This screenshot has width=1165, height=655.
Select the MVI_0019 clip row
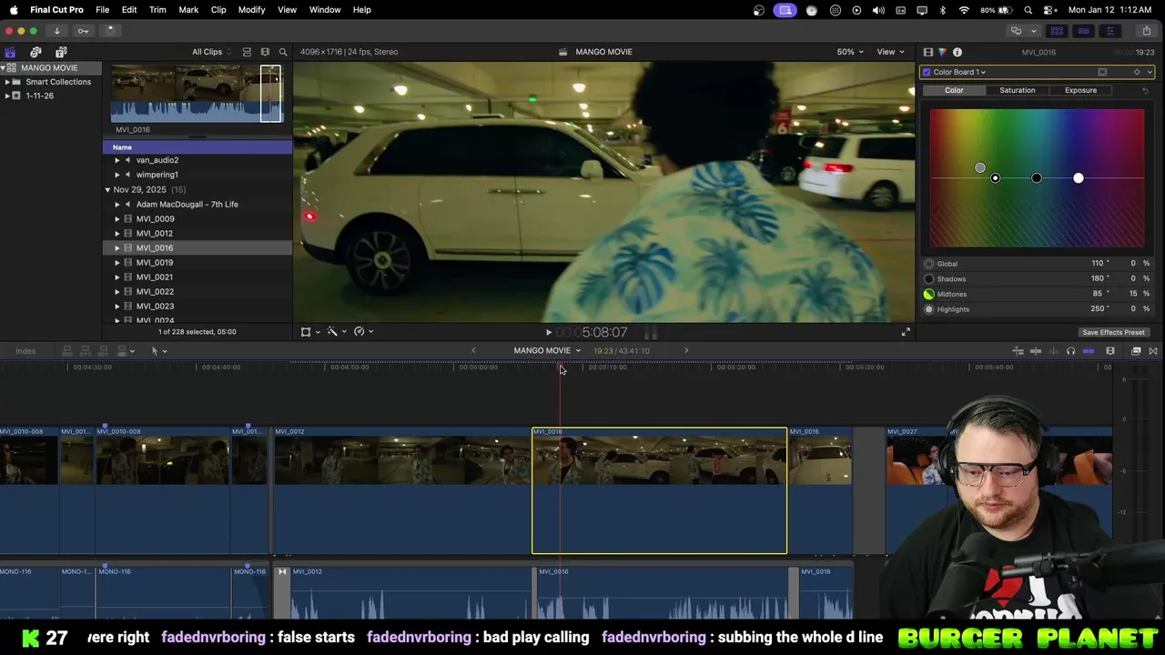[198, 263]
